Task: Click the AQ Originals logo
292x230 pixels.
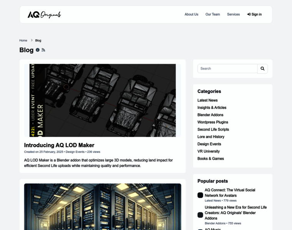Action: [44, 15]
